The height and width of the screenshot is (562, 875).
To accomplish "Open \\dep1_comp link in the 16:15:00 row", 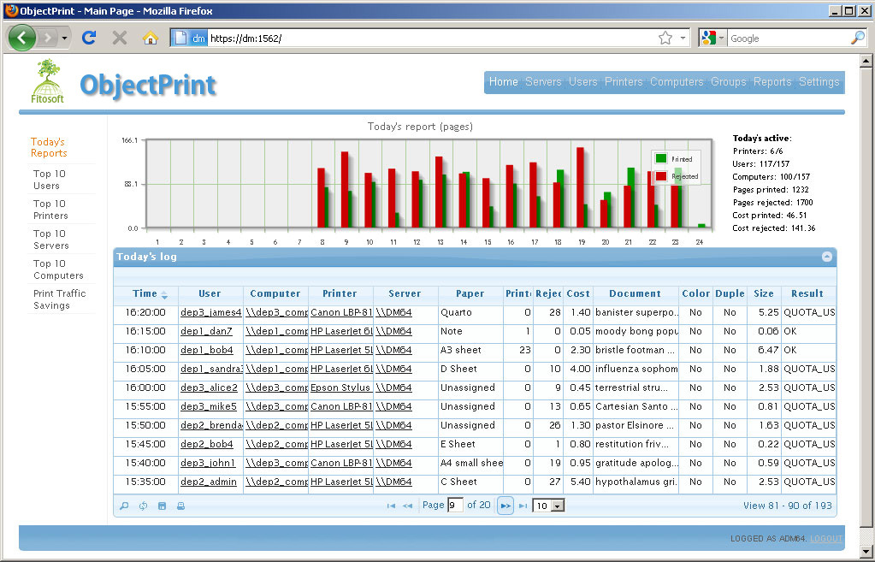I will (x=277, y=332).
